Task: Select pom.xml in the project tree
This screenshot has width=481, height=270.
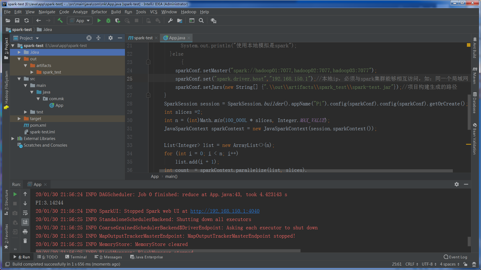Action: pos(35,125)
